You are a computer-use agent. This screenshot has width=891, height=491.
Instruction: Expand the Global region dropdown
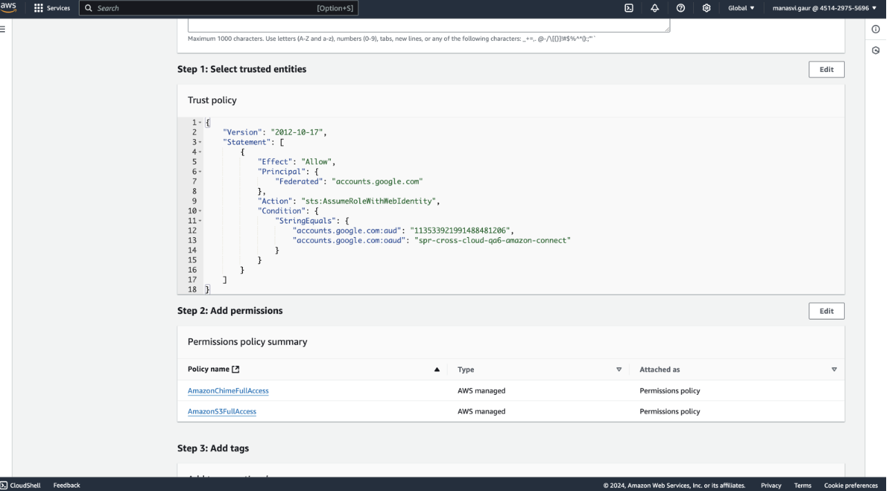click(742, 8)
